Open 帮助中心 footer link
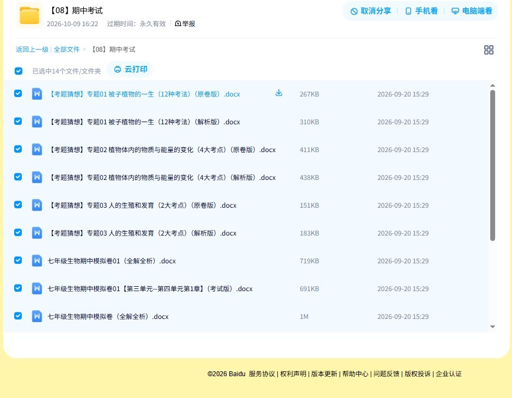512x398 pixels. (x=355, y=374)
